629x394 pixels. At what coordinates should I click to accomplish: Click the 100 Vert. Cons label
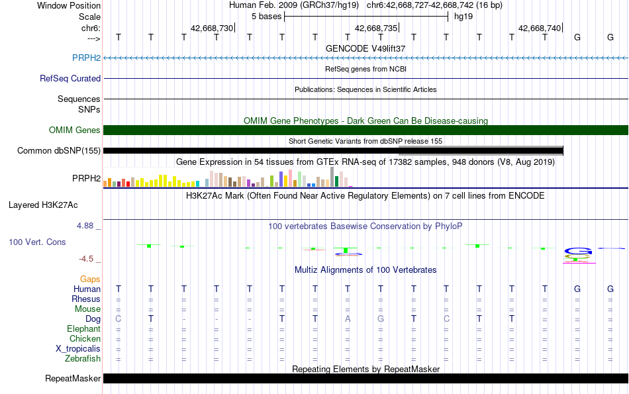point(37,242)
